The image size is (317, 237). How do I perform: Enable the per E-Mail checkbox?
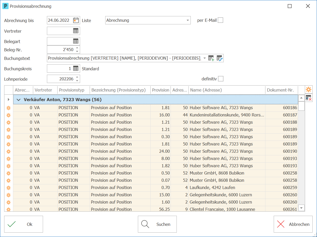(220, 20)
